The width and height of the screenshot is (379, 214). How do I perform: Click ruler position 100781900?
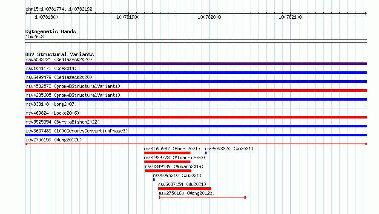(128, 17)
